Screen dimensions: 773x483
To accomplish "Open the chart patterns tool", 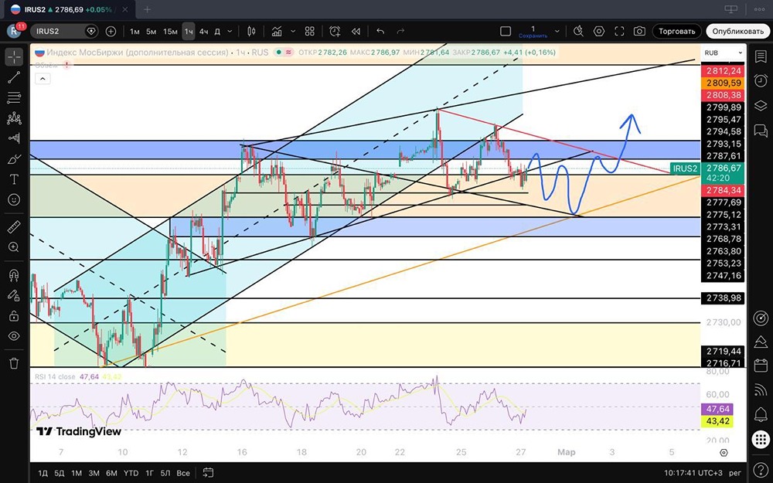I will coord(14,118).
